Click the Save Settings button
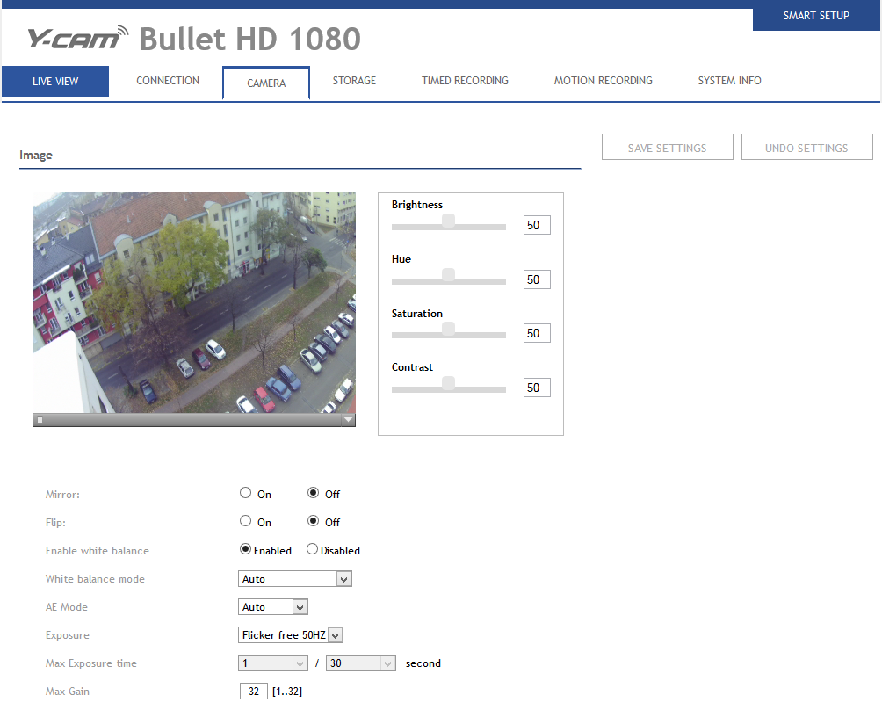Viewport: 882px width, 703px height. pyautogui.click(x=667, y=148)
